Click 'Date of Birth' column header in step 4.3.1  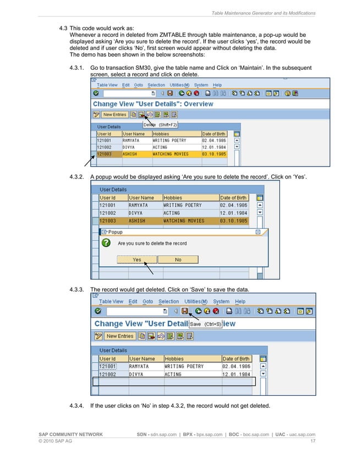click(x=214, y=134)
